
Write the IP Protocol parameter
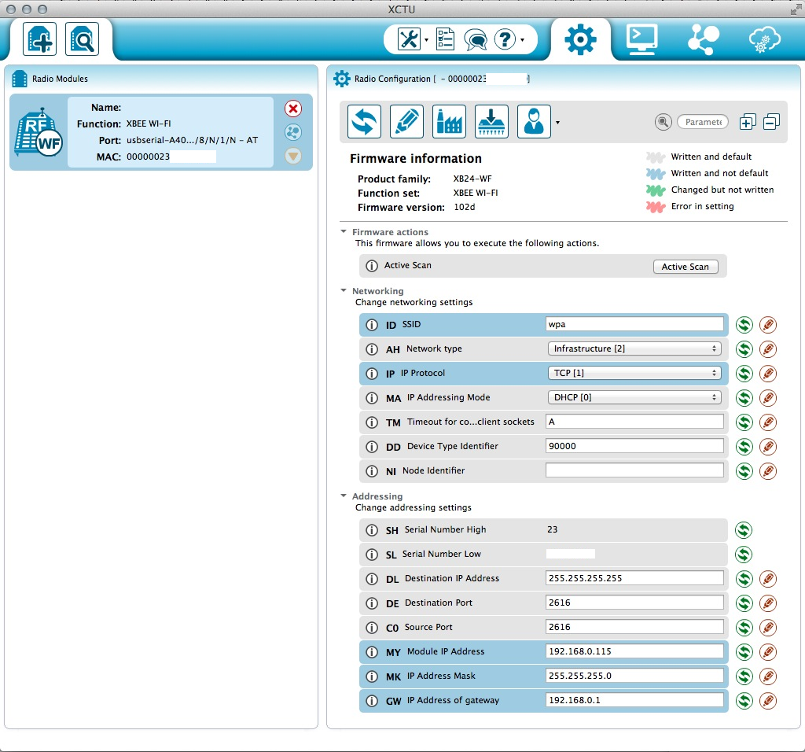[x=768, y=374]
